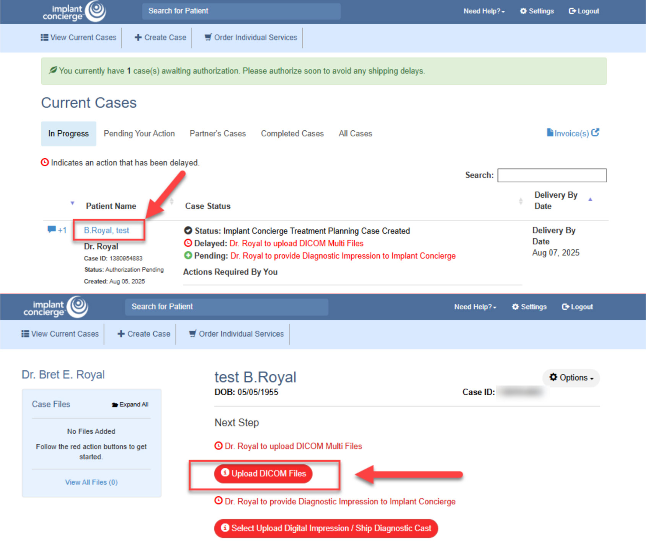
Task: Sort cases by Delivery By Date arrow
Action: click(590, 200)
